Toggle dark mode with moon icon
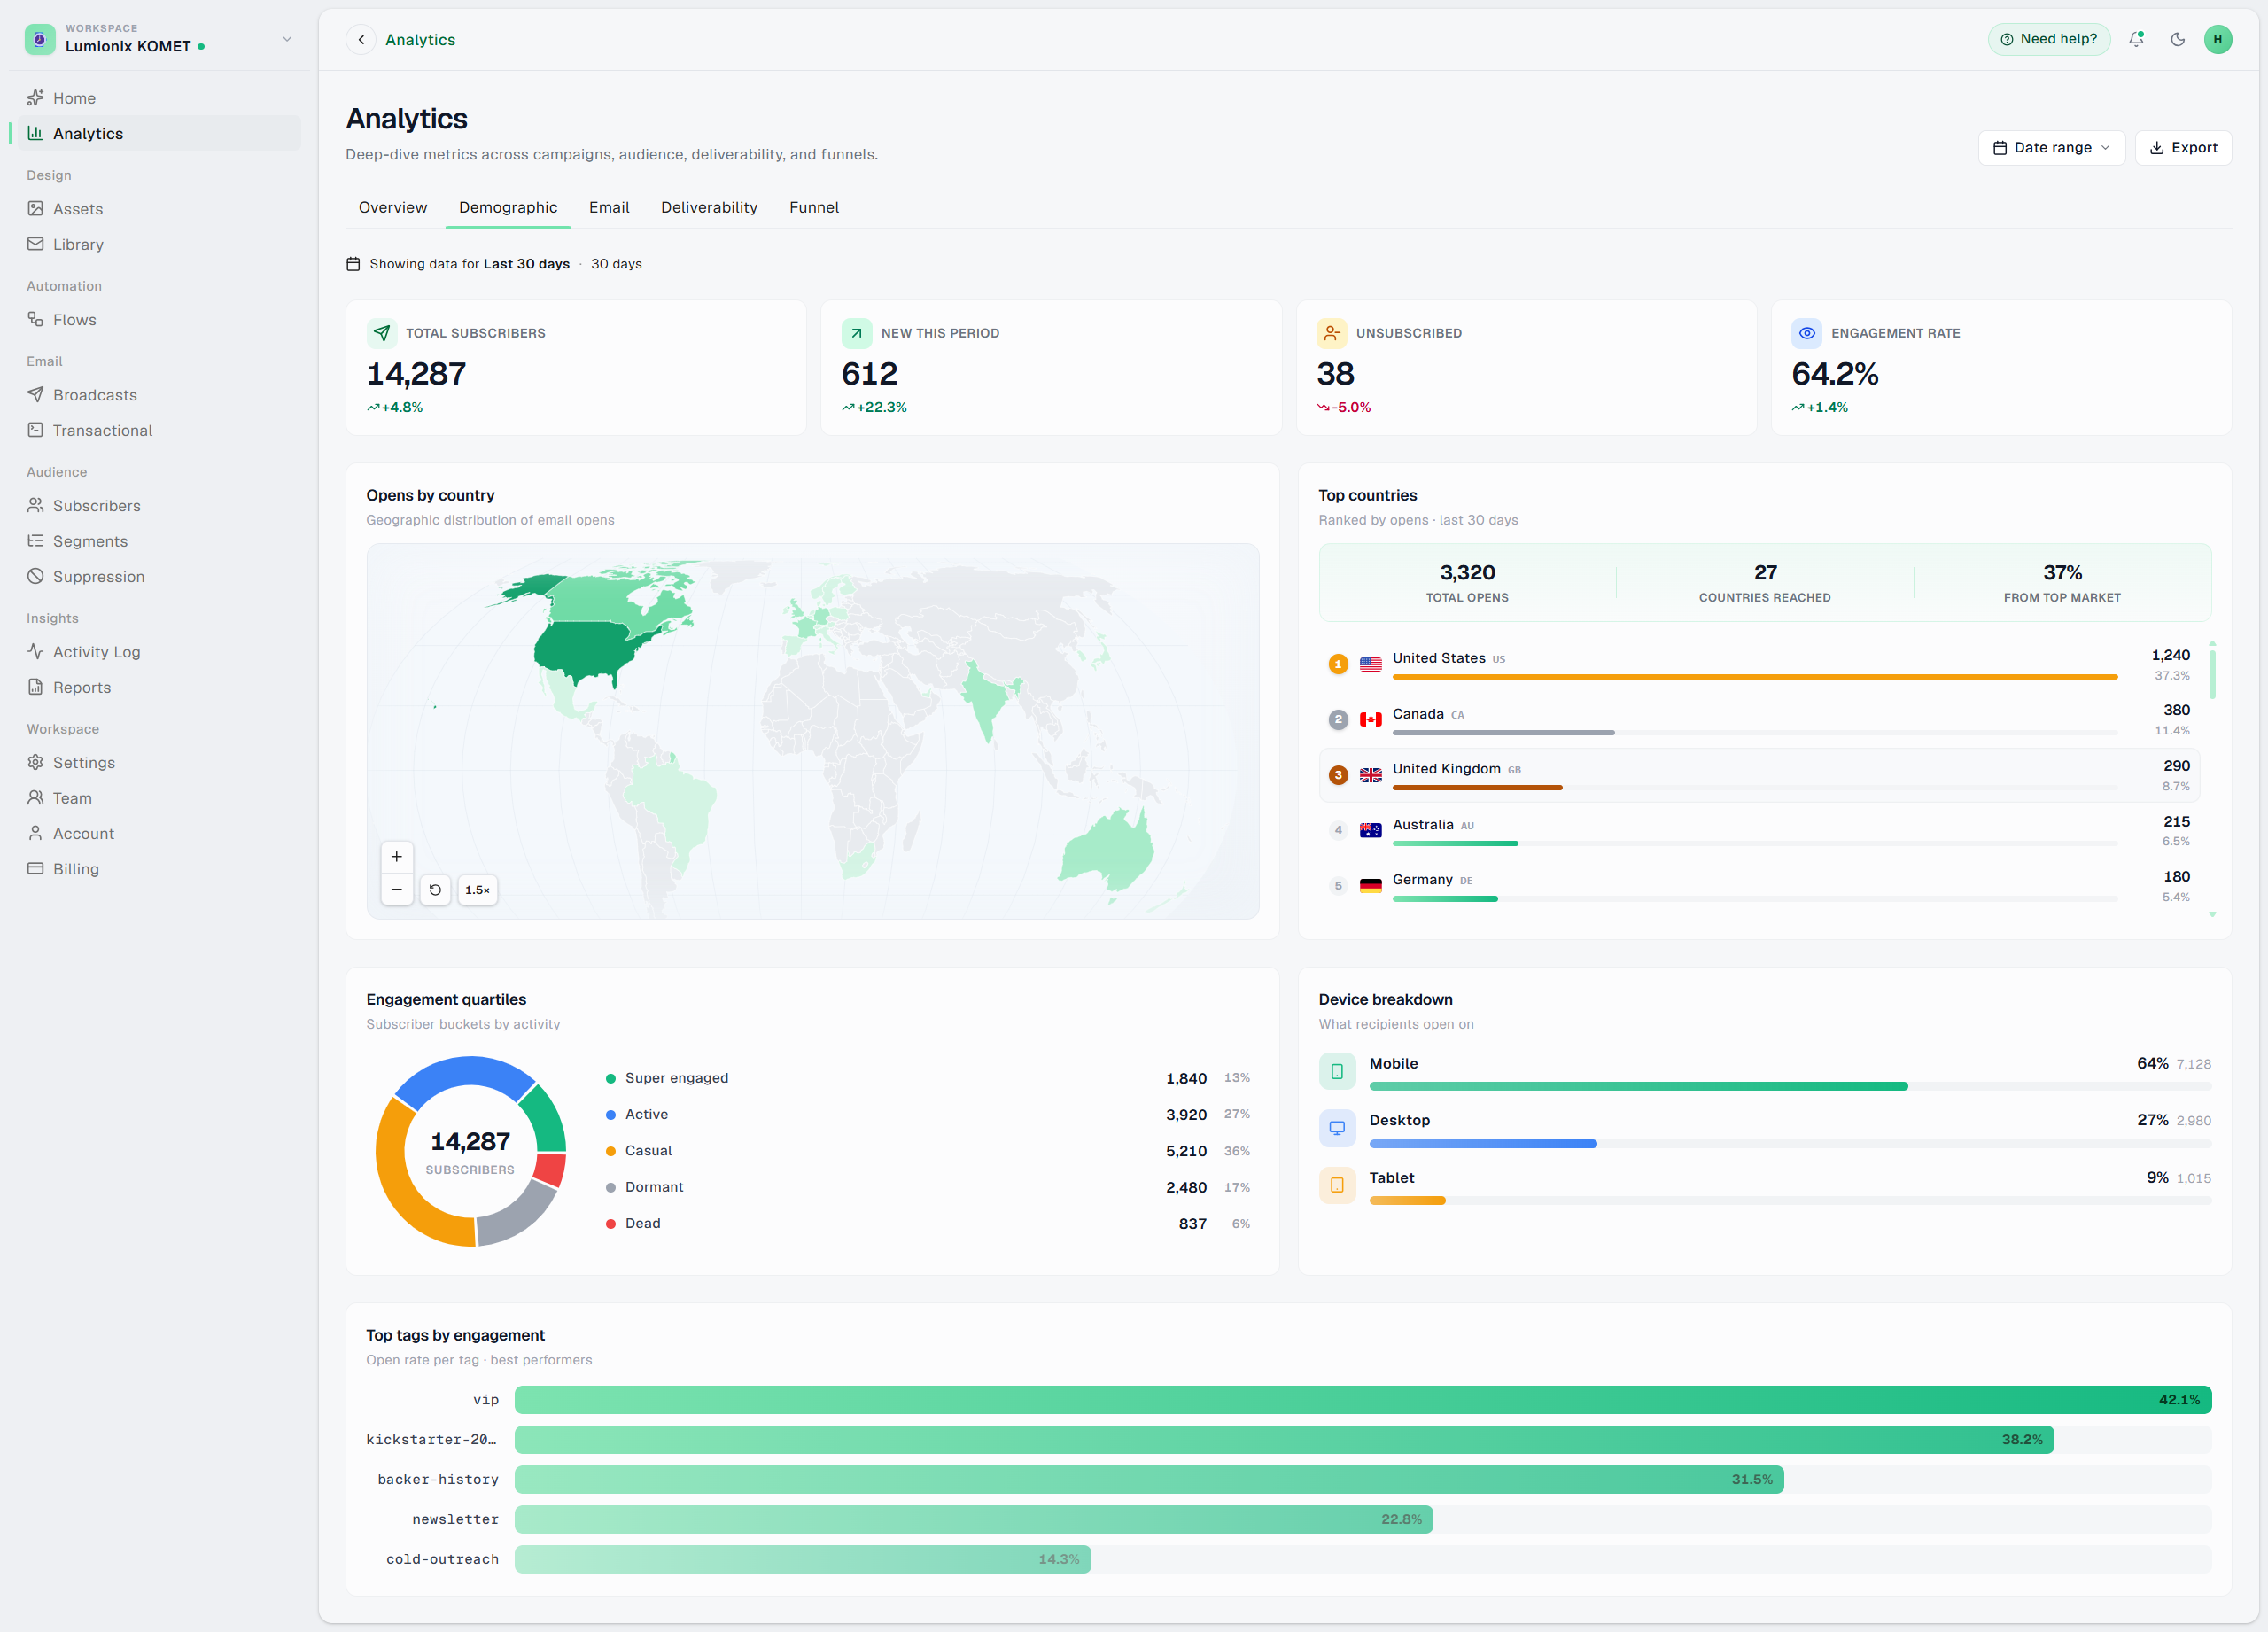Viewport: 2268px width, 1632px height. [2177, 39]
